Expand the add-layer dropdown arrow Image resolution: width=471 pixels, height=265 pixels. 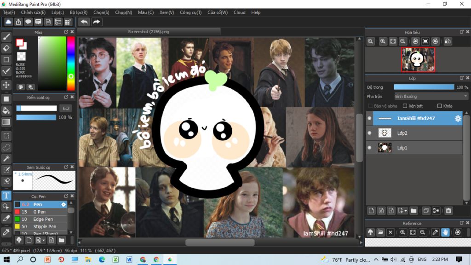[x=406, y=211]
